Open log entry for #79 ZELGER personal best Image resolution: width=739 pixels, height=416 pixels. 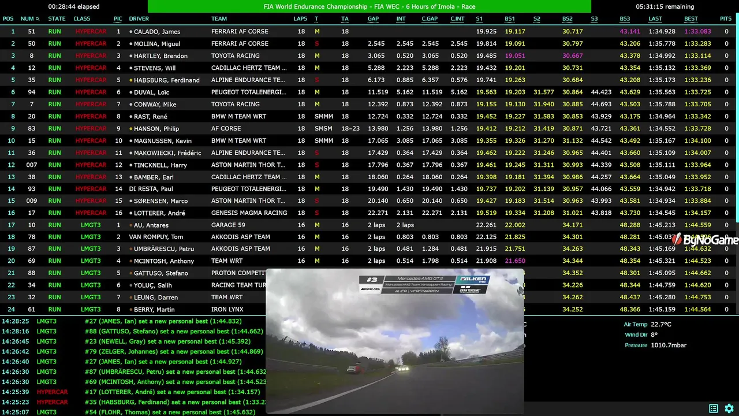(174, 351)
